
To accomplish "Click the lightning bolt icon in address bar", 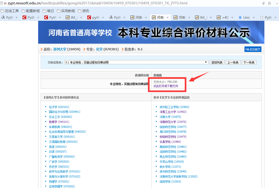I will [x=263, y=3].
